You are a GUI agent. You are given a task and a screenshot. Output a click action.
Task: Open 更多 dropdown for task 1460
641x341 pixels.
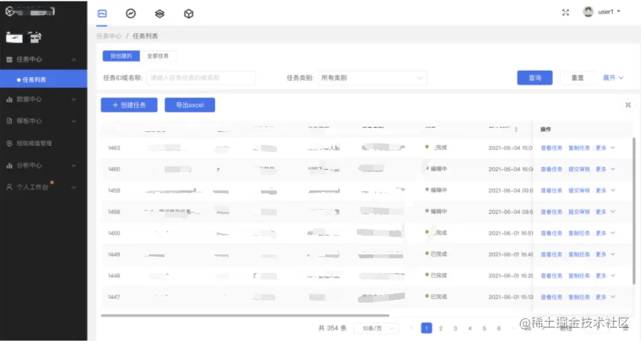(x=605, y=169)
